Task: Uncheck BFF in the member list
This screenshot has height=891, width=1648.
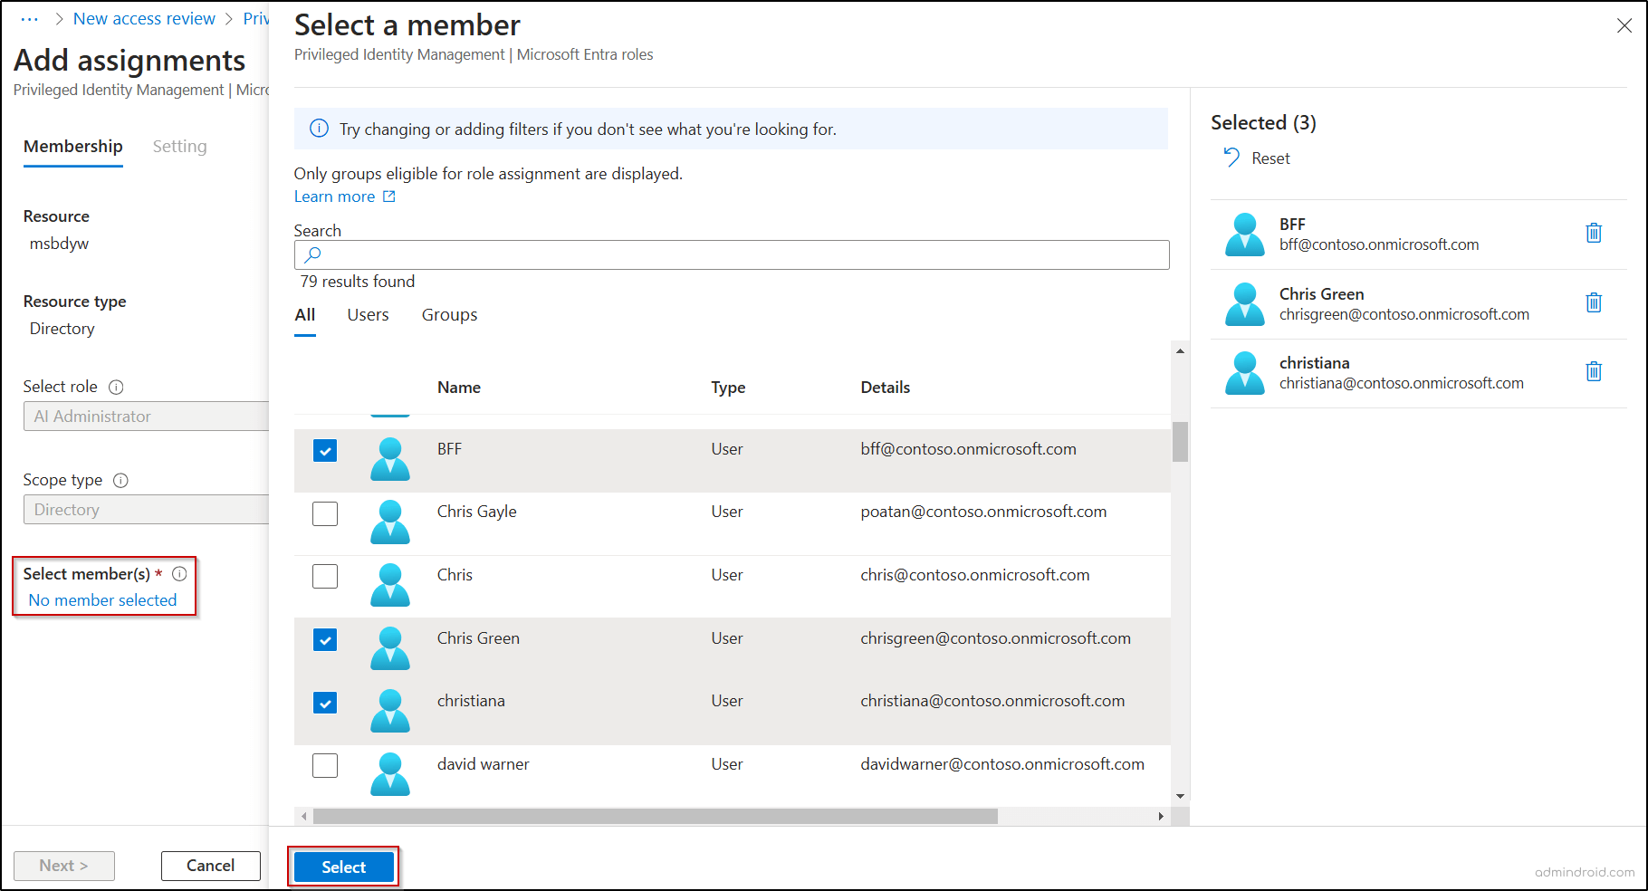Action: click(x=324, y=450)
